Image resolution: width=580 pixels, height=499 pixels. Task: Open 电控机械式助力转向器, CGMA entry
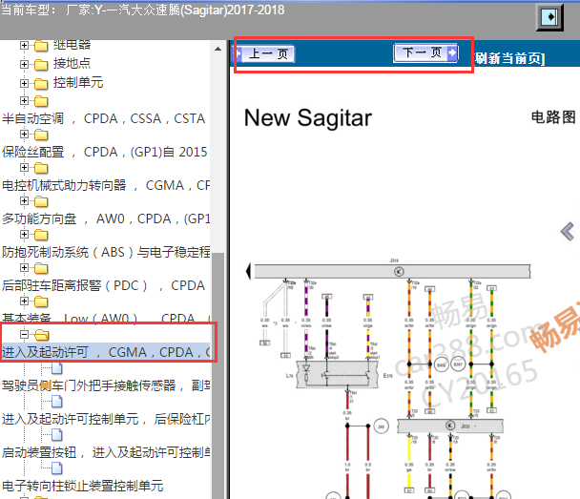click(106, 185)
